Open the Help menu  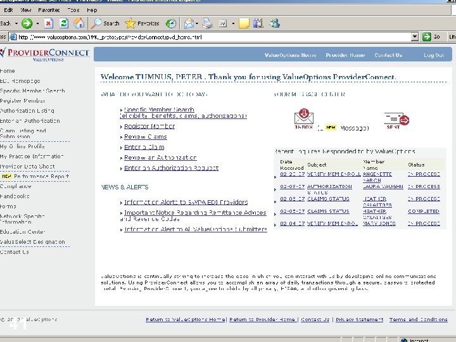(x=92, y=10)
